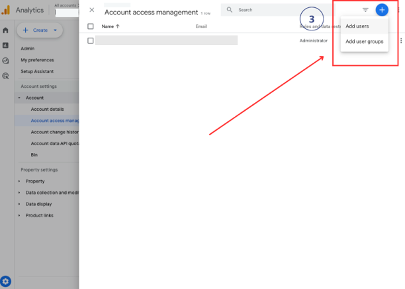Expand the Data display section
This screenshot has width=405, height=289.
pos(19,204)
